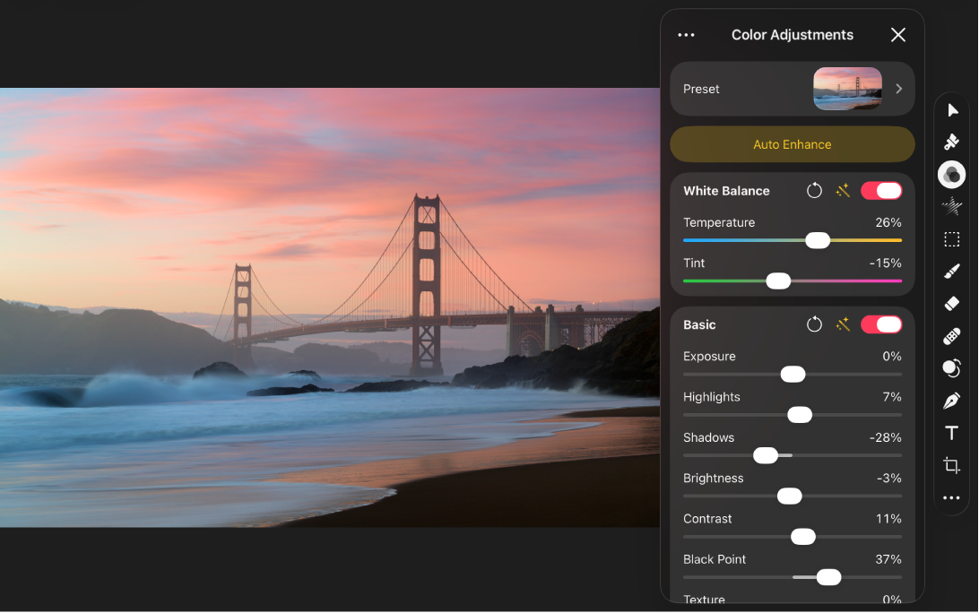979x613 pixels.
Task: Open more tools via ellipsis at sidebar bottom
Action: [x=951, y=498]
